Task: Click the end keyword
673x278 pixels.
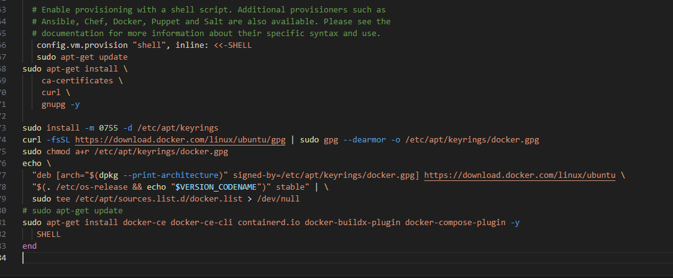Action: pos(29,246)
